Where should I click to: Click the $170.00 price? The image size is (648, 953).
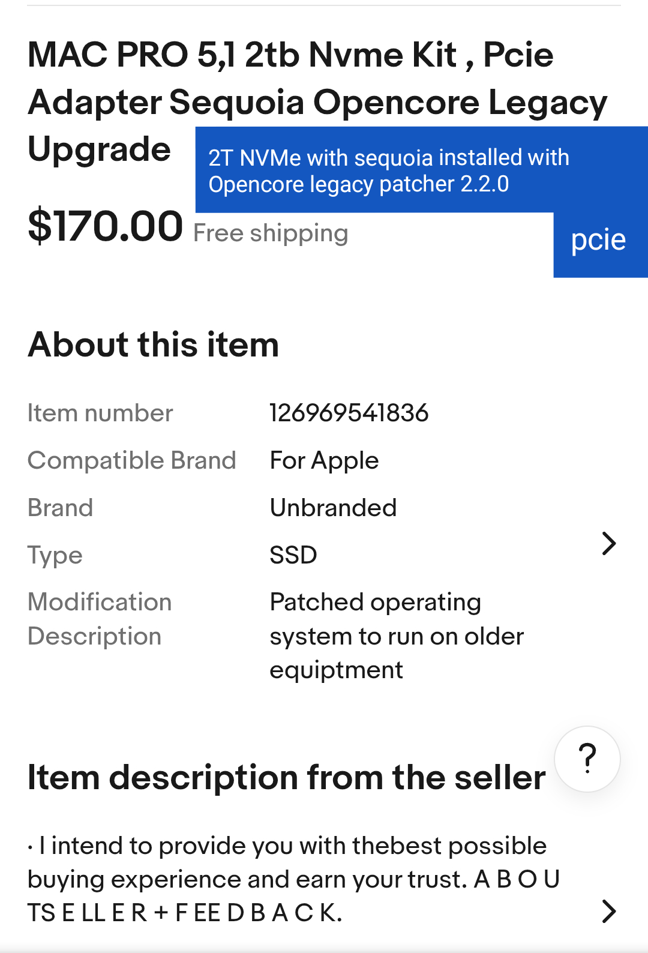[104, 226]
